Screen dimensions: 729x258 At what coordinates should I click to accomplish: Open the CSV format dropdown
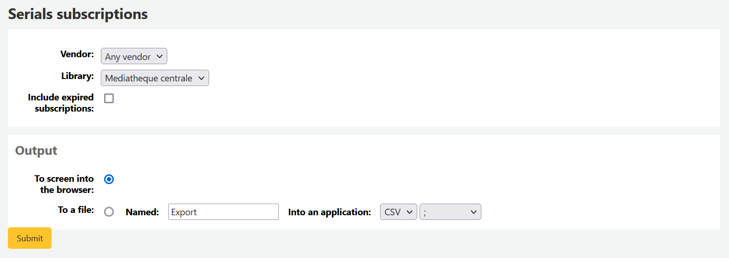pyautogui.click(x=398, y=212)
